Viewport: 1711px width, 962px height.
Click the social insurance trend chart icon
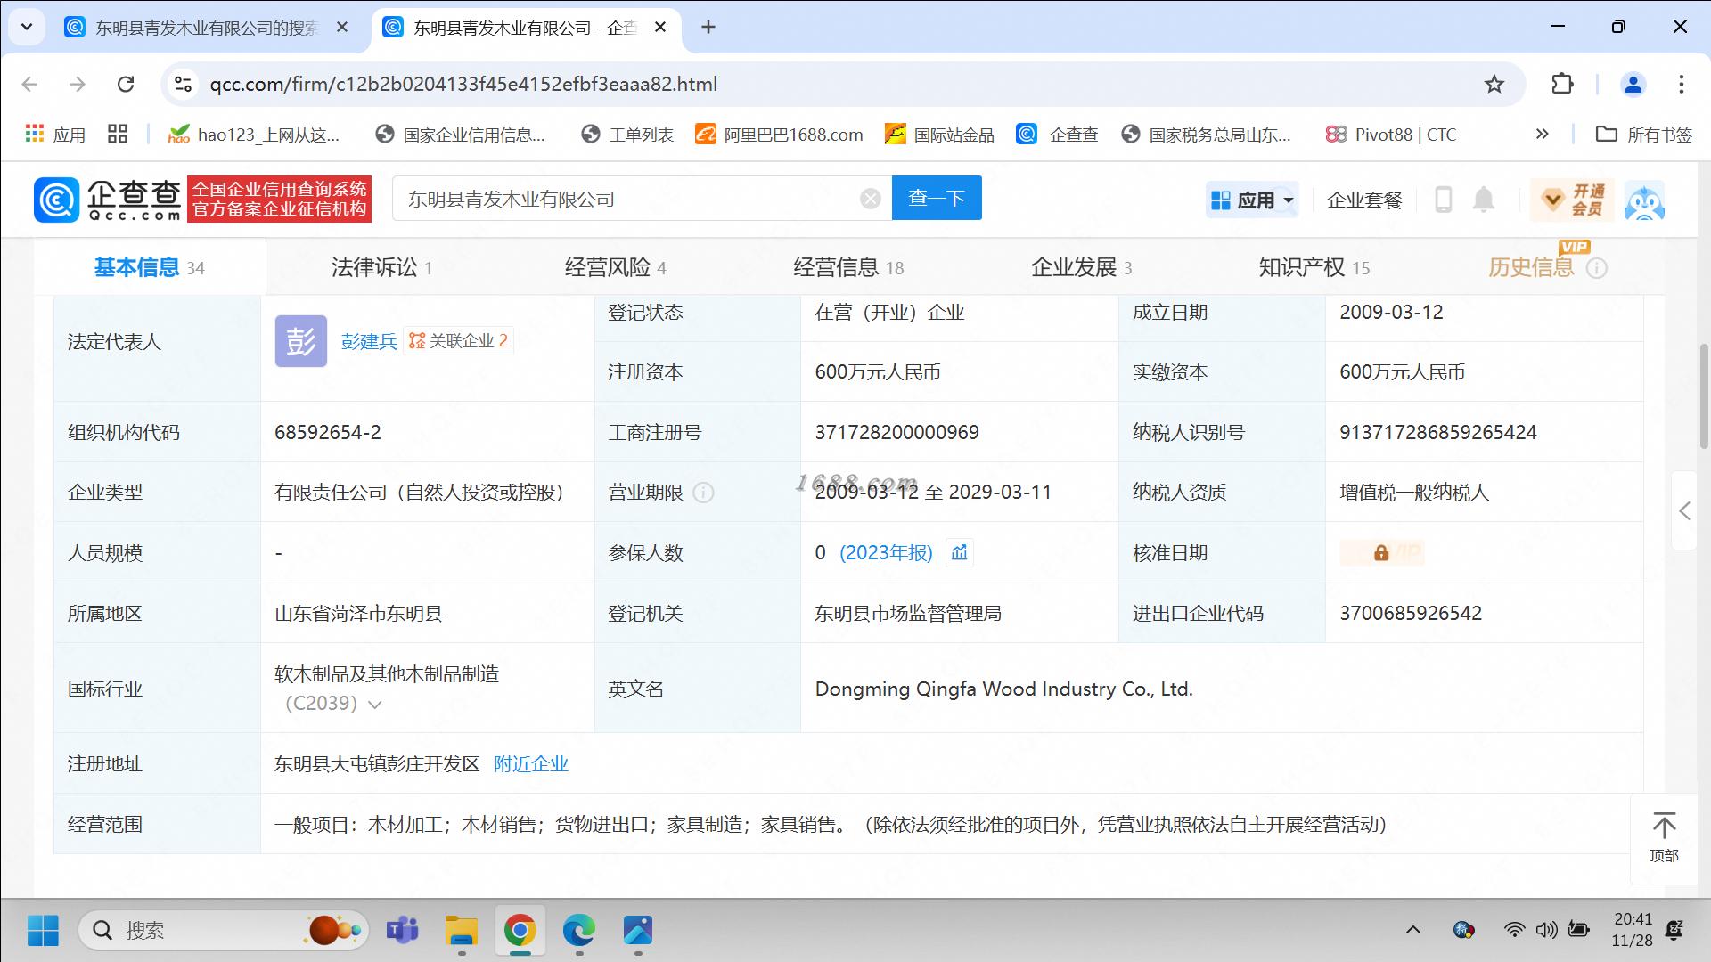click(x=959, y=553)
